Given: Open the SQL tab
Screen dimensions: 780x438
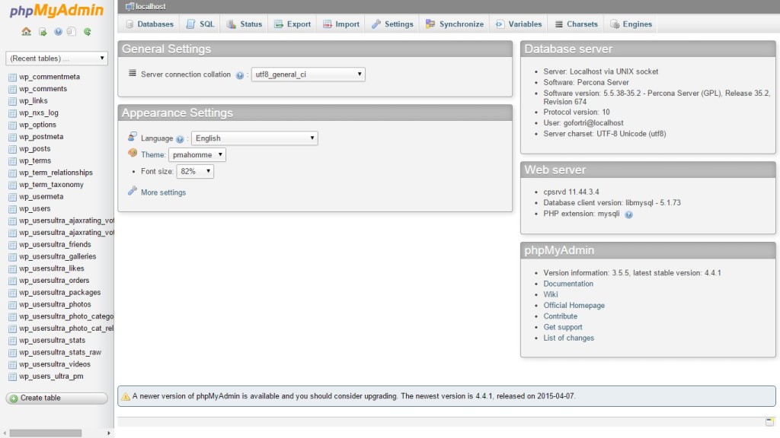Looking at the screenshot, I should tap(200, 24).
